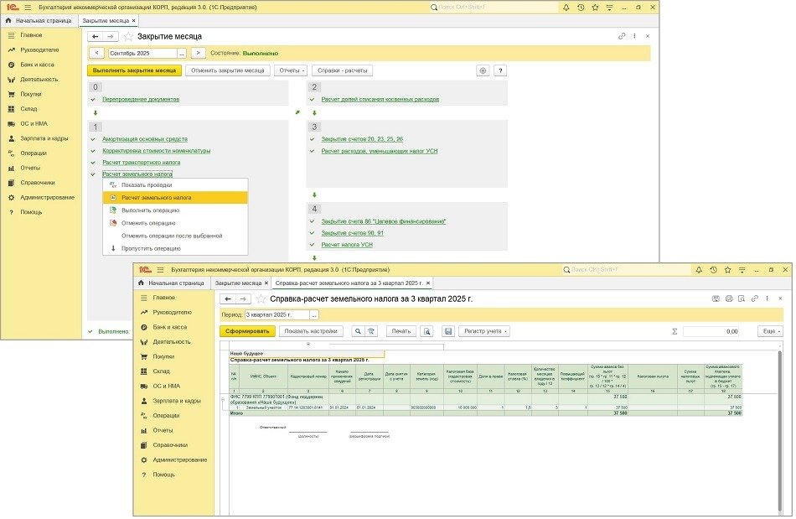796x519 pixels.
Task: Select Расчет земельного налога in the context menu
Action: 156,198
